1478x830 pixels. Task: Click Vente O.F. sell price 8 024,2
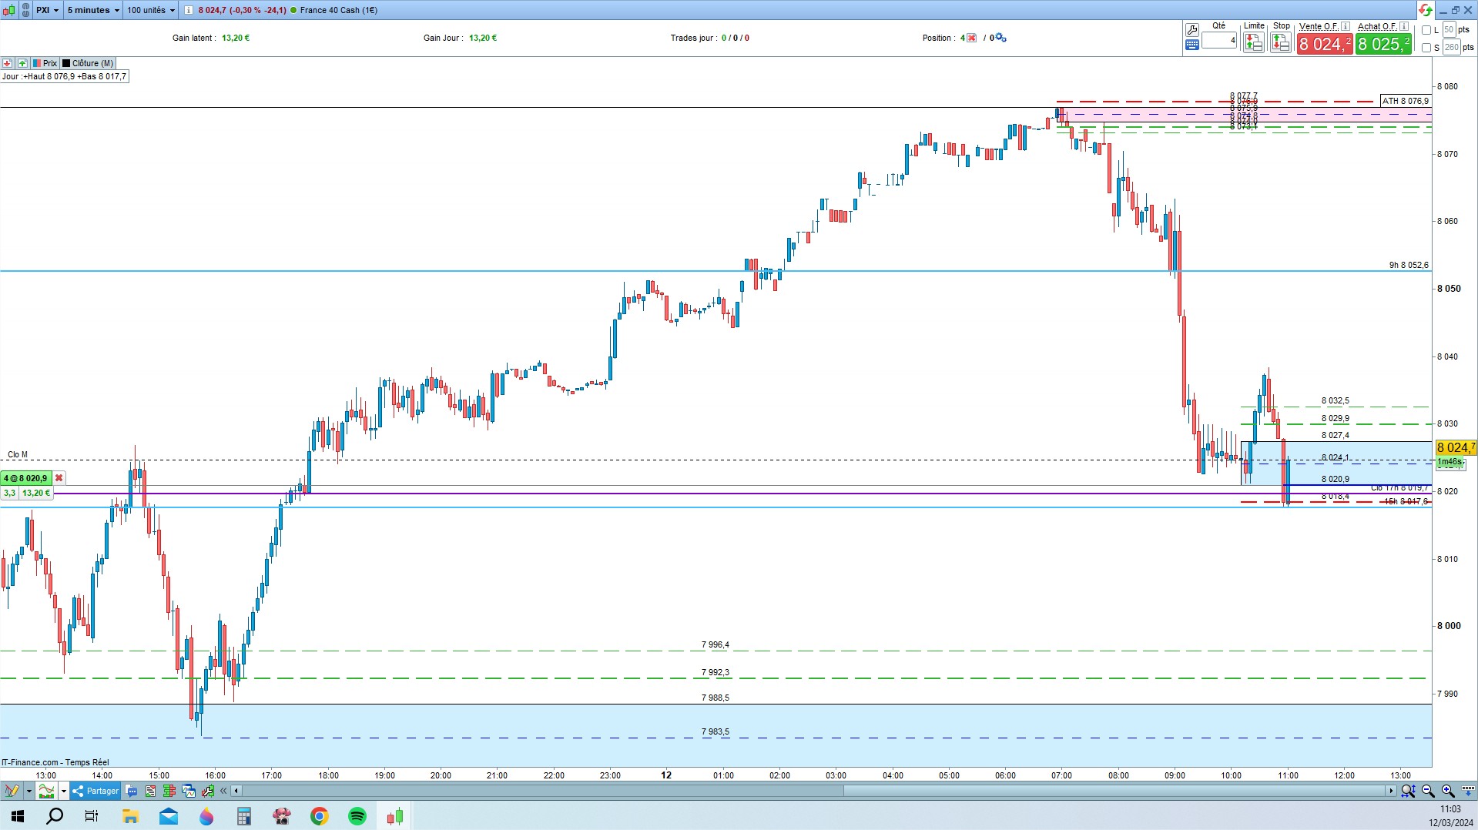(x=1324, y=44)
